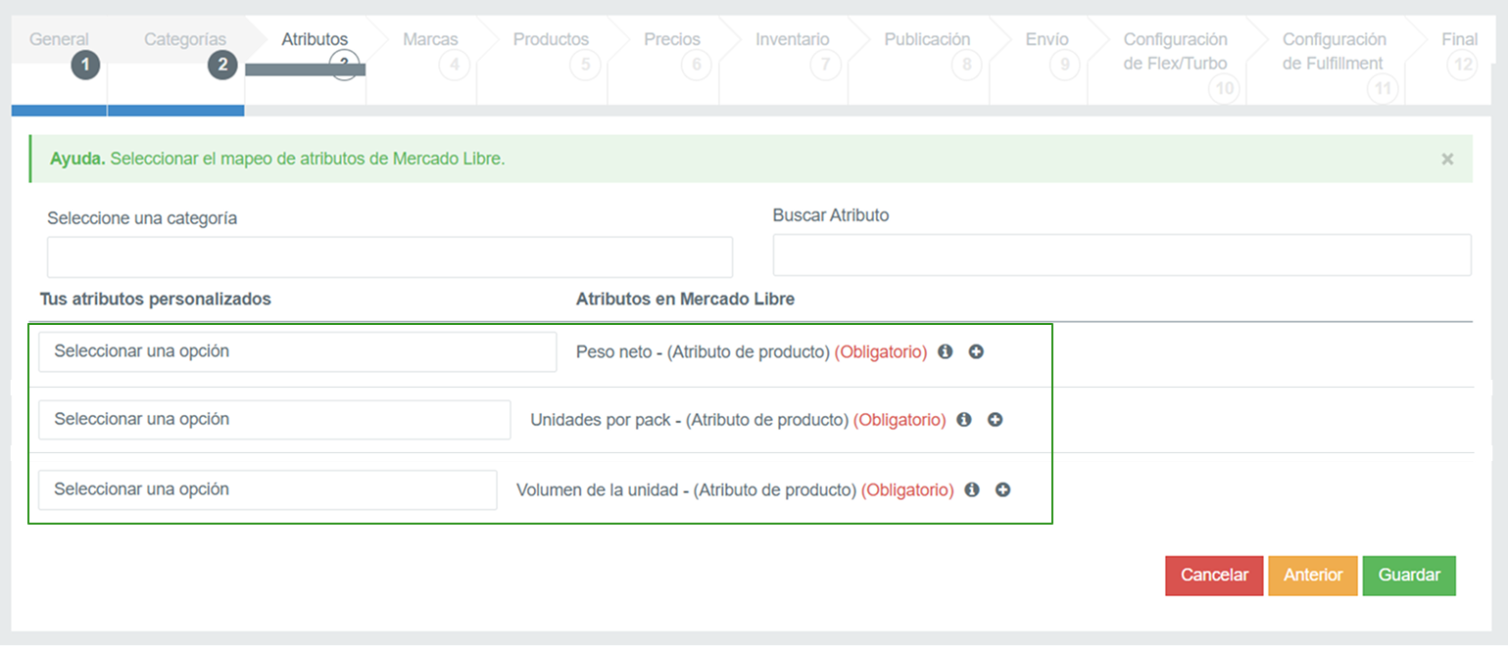Viewport: 1508px width, 646px height.
Task: Click info icon for Unidades por pack
Action: click(963, 420)
